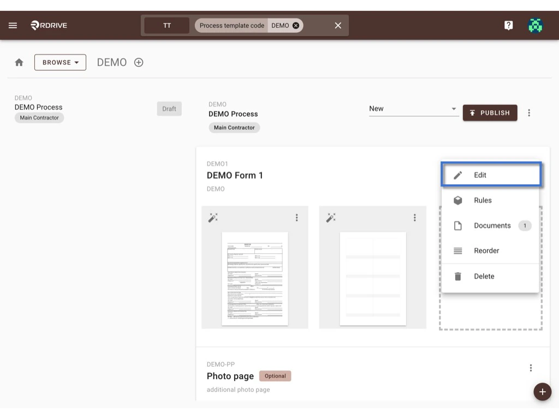Click the magic wand icon on first form page
This screenshot has width=559, height=419.
pos(213,217)
